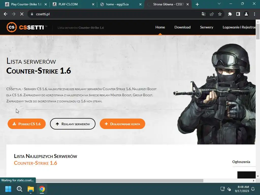Open the Windows Start menu
This screenshot has width=260, height=195.
point(8,189)
